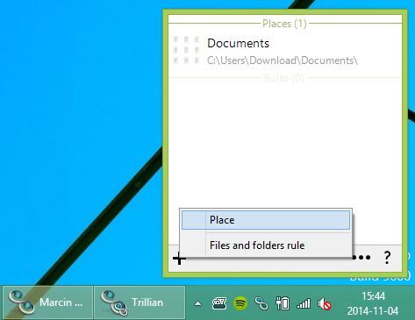The image size is (415, 320).
Task: Click the first tray icon left of Spotify
Action: (x=219, y=303)
